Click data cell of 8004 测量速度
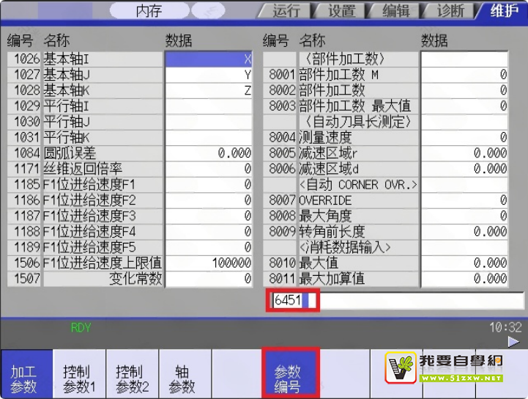Screen dimensions: 528x399 pos(464,137)
